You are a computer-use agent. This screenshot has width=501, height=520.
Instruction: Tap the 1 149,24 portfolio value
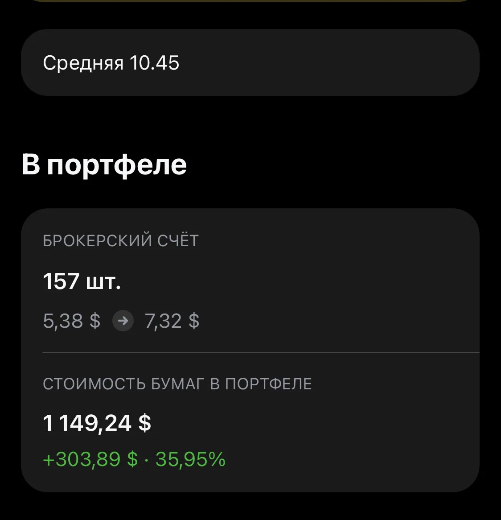click(x=87, y=423)
